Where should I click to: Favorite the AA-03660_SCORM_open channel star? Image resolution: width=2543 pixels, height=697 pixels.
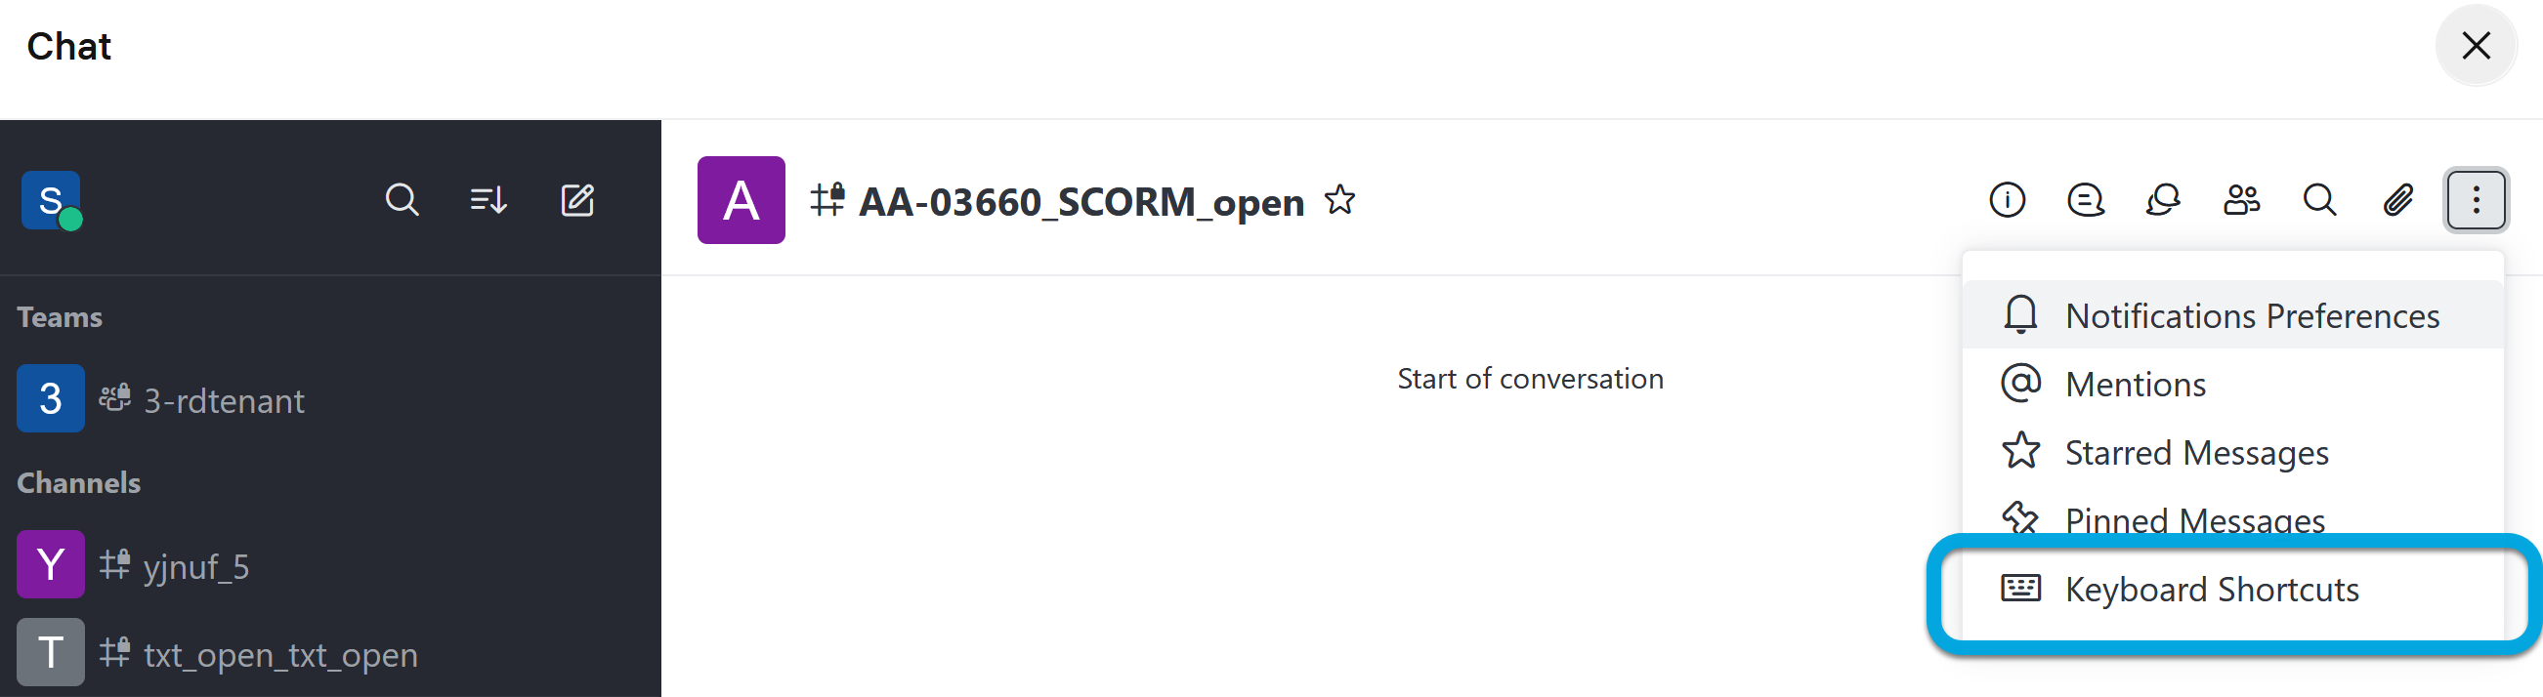[1339, 200]
